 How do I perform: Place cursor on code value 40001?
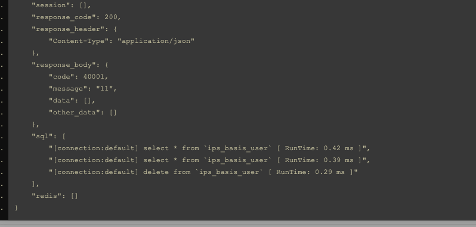[x=94, y=77]
